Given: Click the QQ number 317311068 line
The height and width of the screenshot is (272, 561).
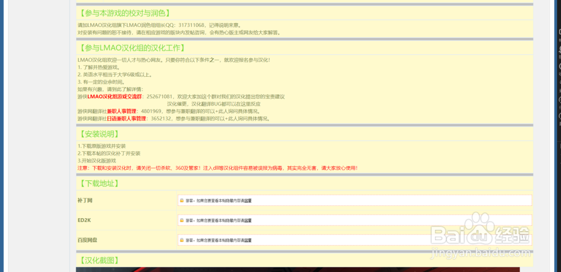Looking at the screenshot, I should coord(159,25).
